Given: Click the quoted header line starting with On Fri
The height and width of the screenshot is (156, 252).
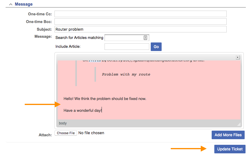Looking at the screenshot, I should pyautogui.click(x=143, y=61).
